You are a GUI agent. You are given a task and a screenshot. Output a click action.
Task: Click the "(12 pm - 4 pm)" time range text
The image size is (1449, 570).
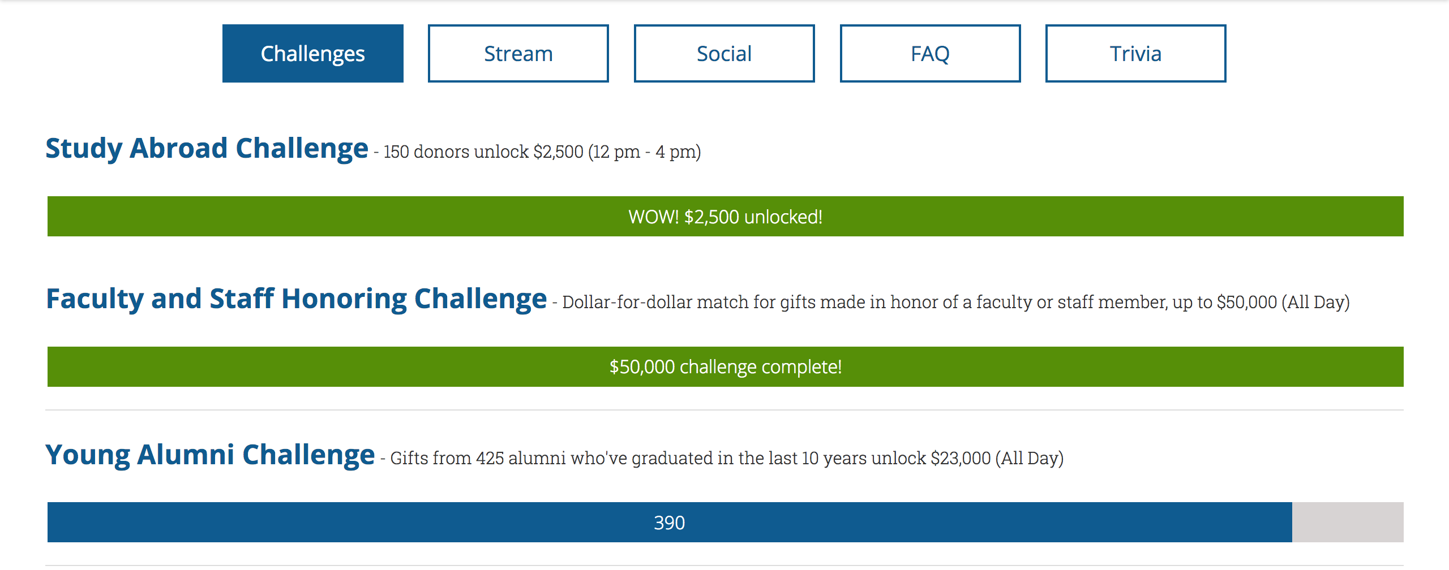point(644,152)
